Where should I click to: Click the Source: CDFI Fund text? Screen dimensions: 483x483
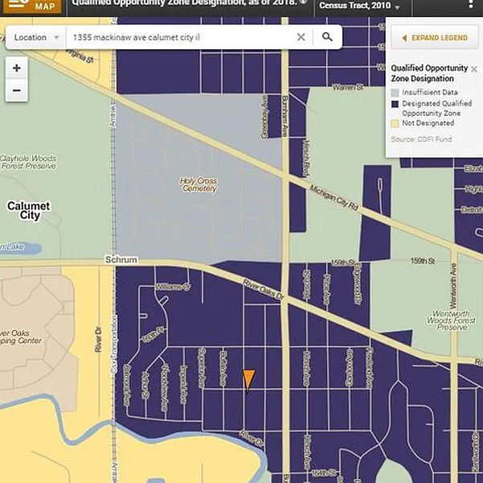click(423, 139)
